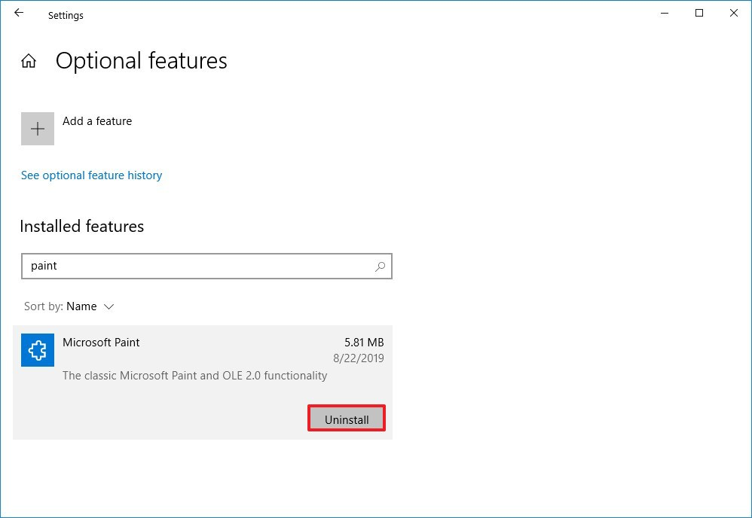
Task: Click the 8/22/2019 install date
Action: 359,358
